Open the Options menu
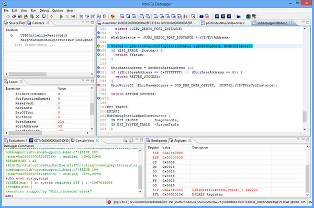314x208 pixels. coord(58,10)
